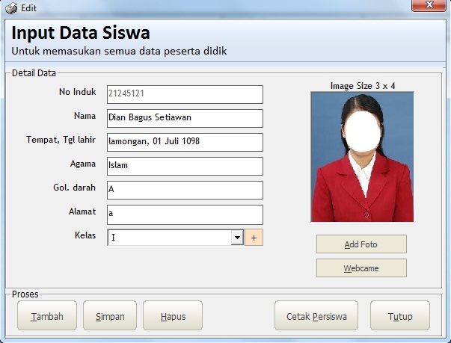
Task: Open the Kelas dropdown arrow
Action: [237, 238]
